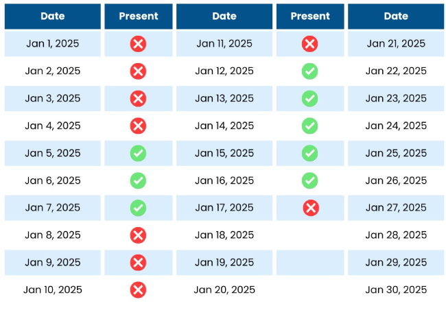Click the red X beside Jan 17, 2025
Viewport: 446px width, 330px height.
pos(311,208)
